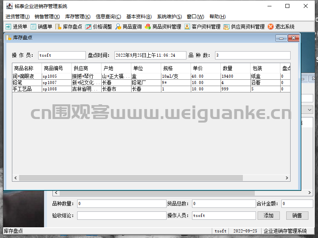Select the 铅笔 product name cell
318x238 pixels.
(x=27, y=83)
